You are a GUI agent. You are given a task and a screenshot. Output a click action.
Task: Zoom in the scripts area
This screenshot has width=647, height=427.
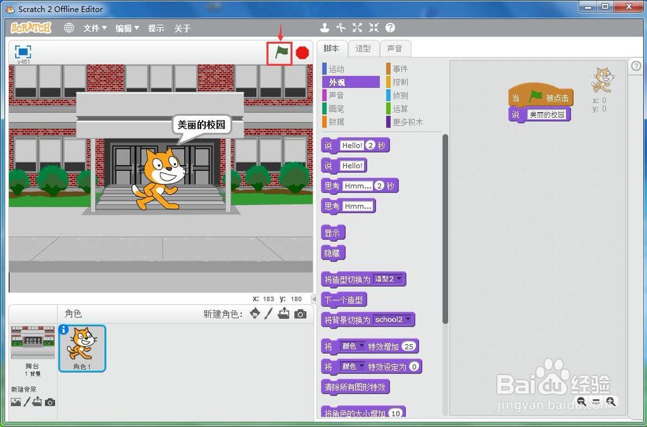(x=611, y=401)
